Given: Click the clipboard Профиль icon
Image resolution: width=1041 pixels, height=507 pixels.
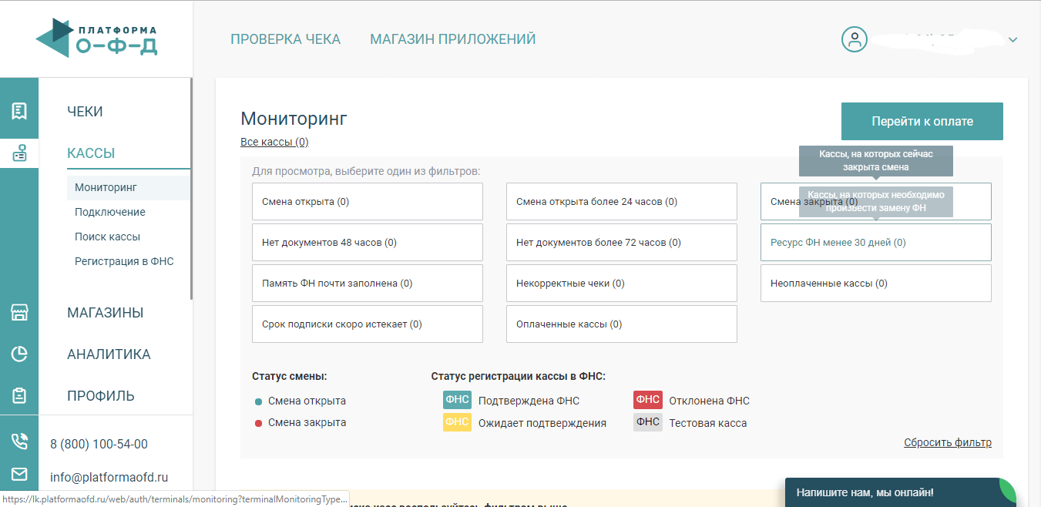Looking at the screenshot, I should coord(19,395).
